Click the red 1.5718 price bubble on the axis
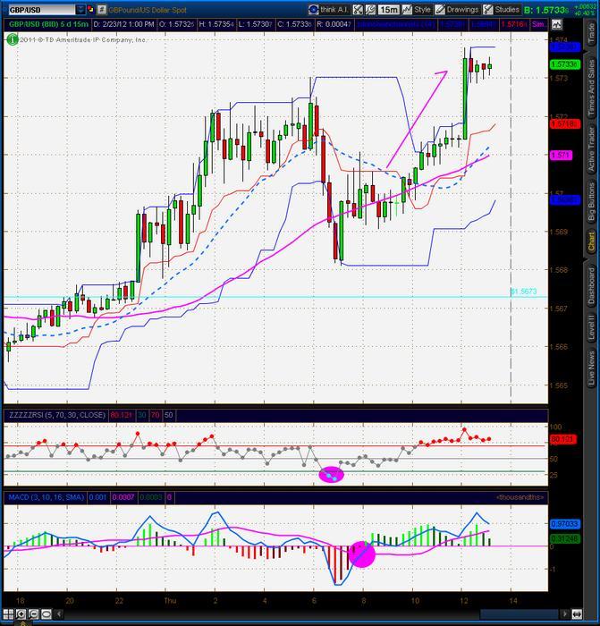Image resolution: width=600 pixels, height=626 pixels. pos(564,123)
